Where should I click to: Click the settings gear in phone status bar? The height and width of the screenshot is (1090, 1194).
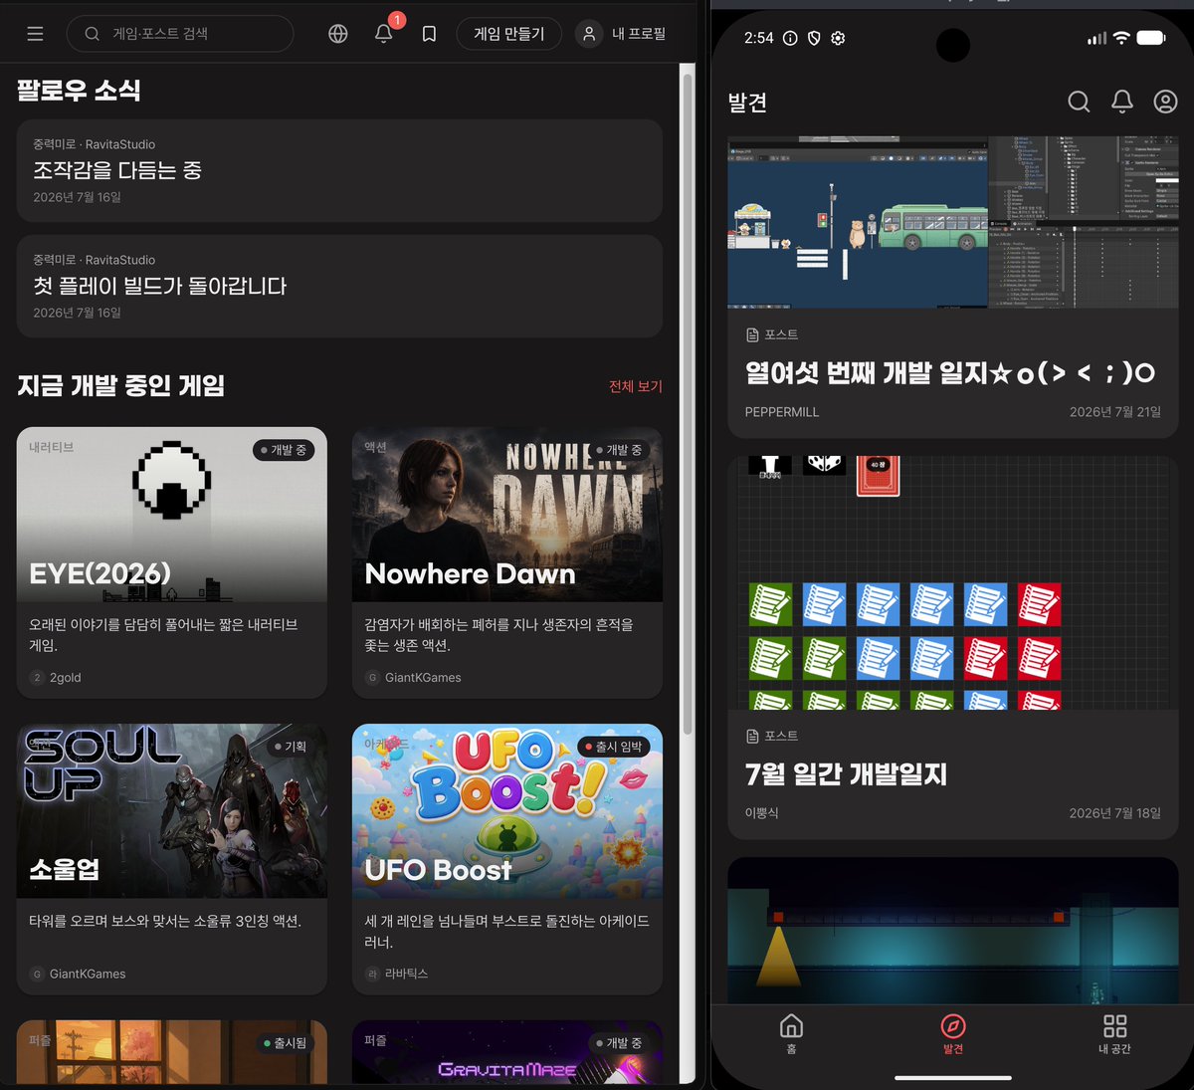[x=838, y=38]
